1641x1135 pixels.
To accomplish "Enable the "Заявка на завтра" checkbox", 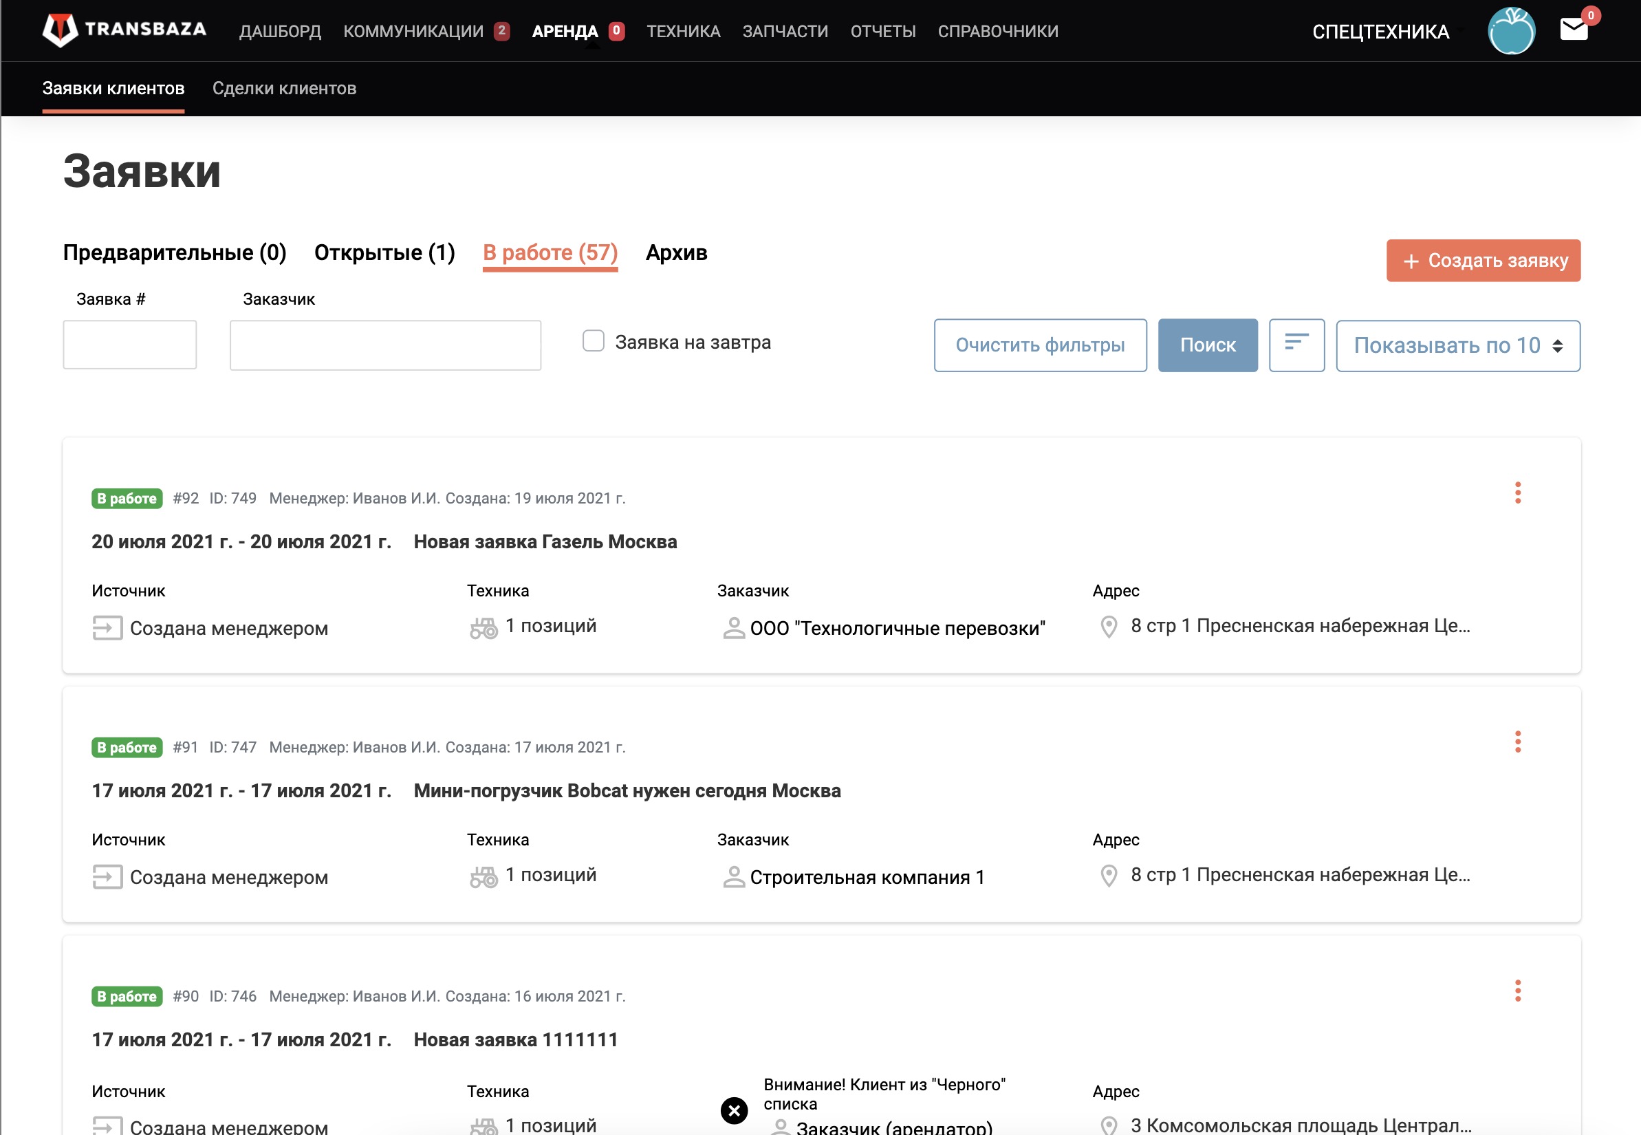I will click(593, 341).
